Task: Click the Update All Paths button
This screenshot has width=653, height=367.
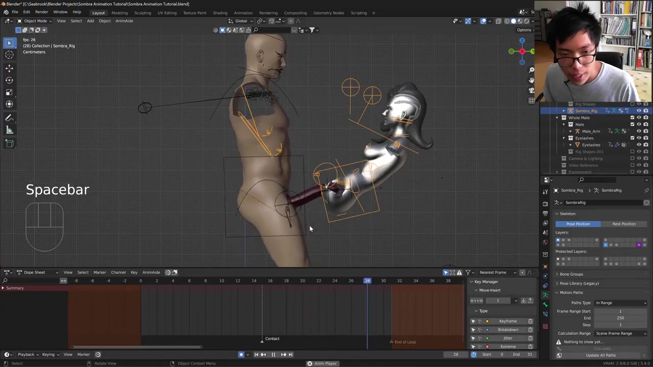Action: click(x=600, y=355)
